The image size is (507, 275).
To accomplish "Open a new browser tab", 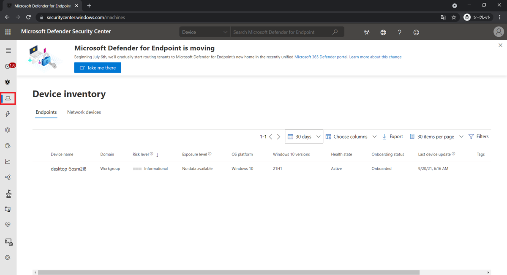I will pos(89,6).
